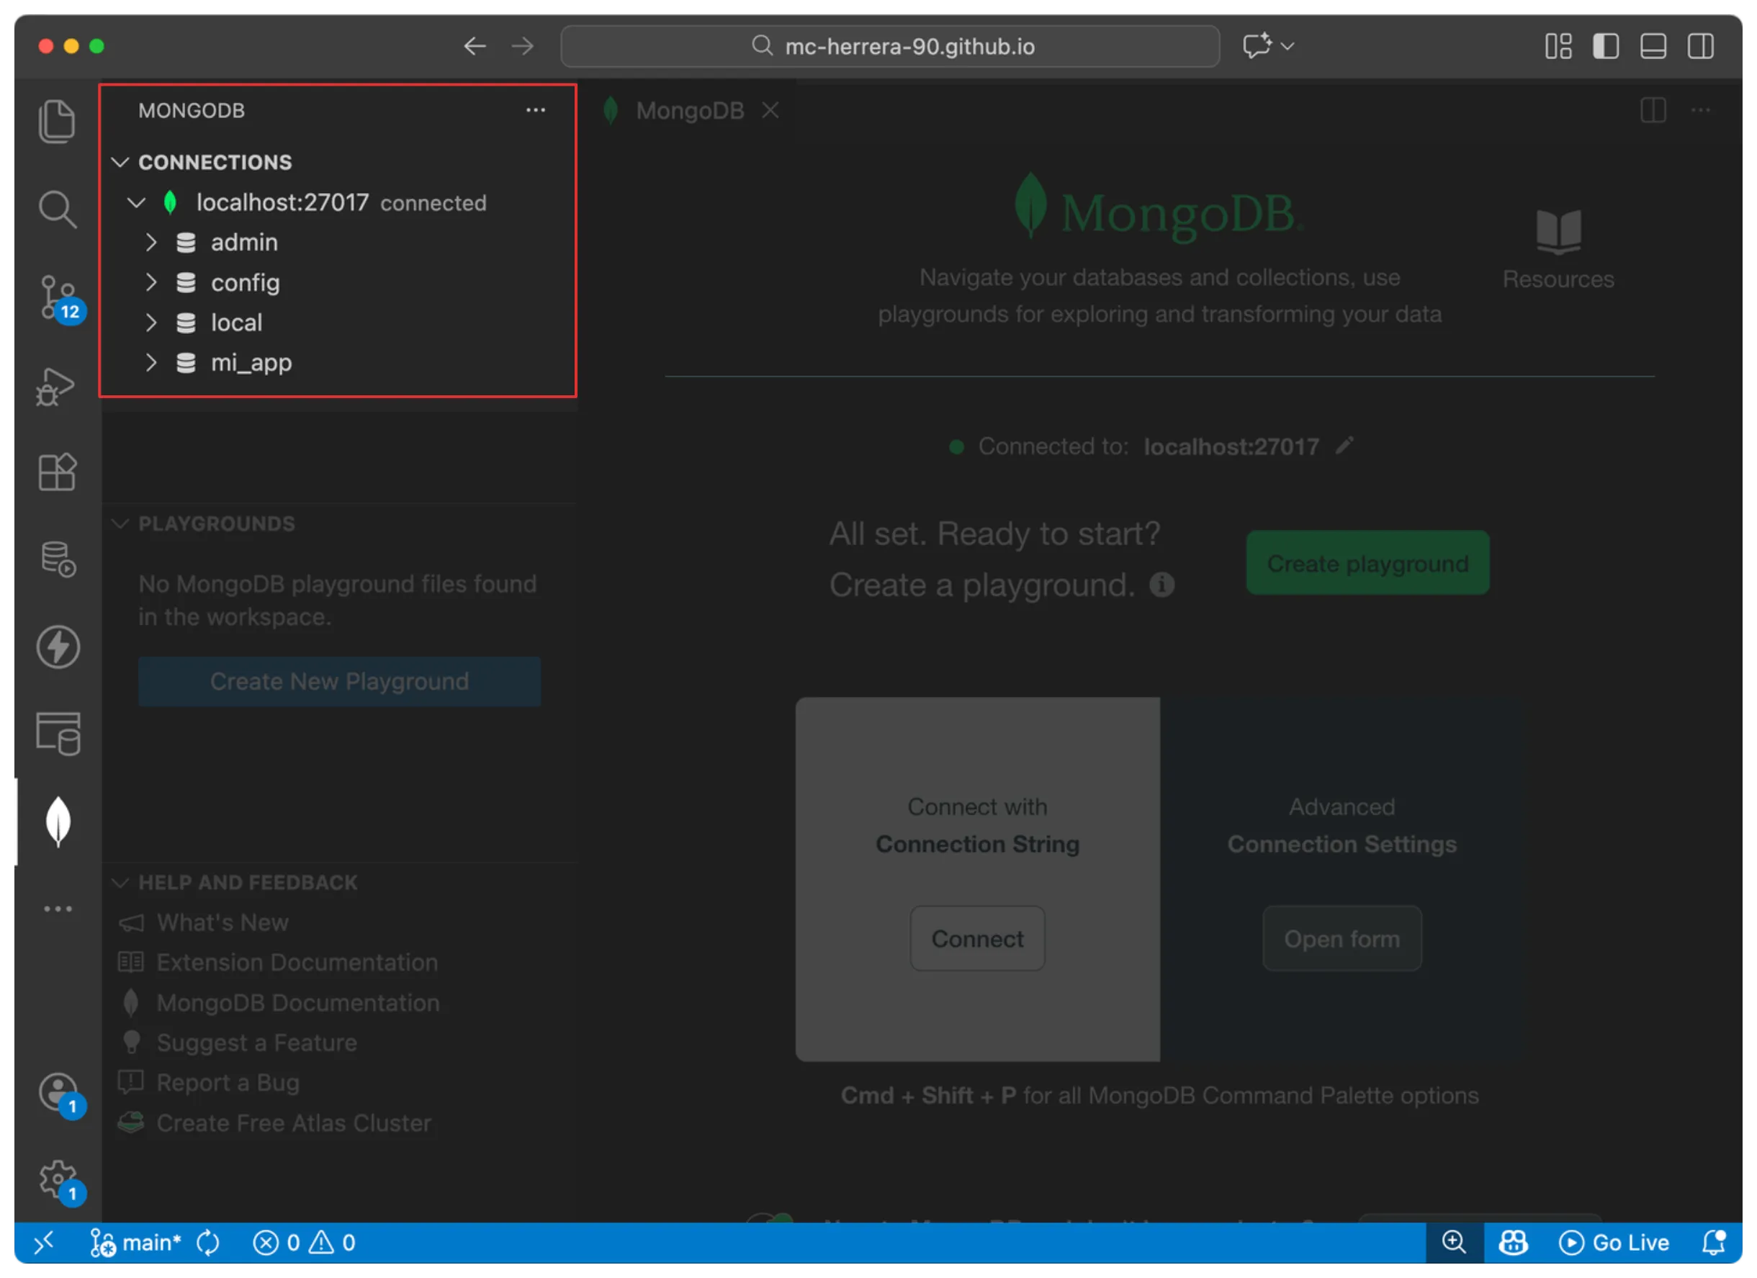Open the MONGODB panel more actions menu
The width and height of the screenshot is (1757, 1278).
[x=535, y=111]
